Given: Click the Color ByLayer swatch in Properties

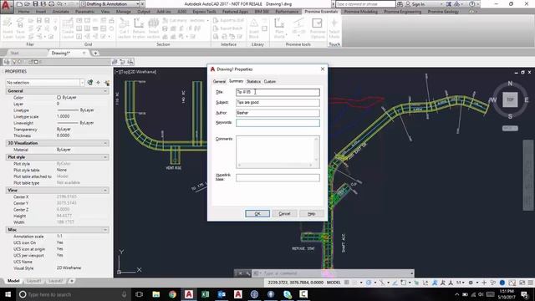Looking at the screenshot, I should pos(59,98).
